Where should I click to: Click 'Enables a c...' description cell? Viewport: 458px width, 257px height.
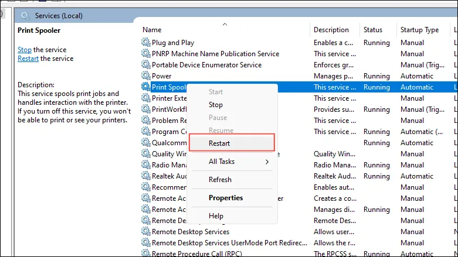333,43
